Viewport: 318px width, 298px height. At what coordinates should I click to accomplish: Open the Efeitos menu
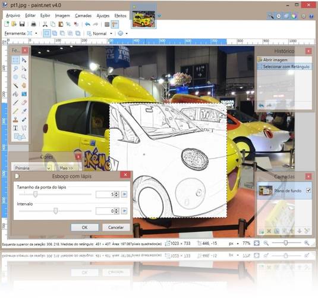tap(120, 15)
